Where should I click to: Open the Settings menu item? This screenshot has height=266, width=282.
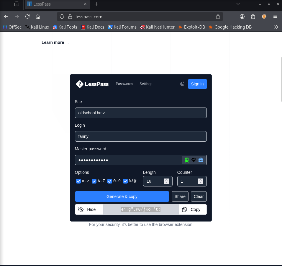pyautogui.click(x=146, y=84)
